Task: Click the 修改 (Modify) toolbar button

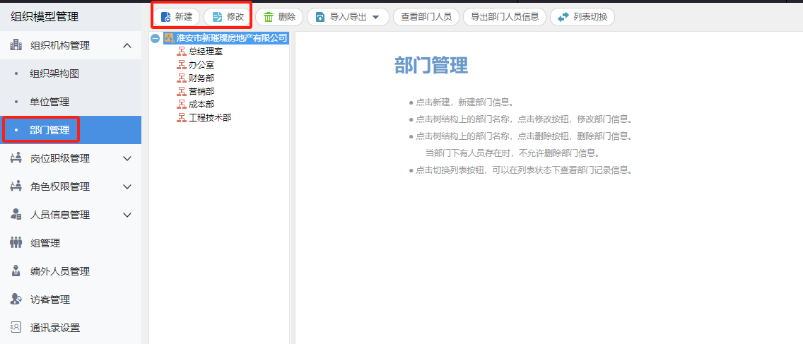Action: click(228, 17)
